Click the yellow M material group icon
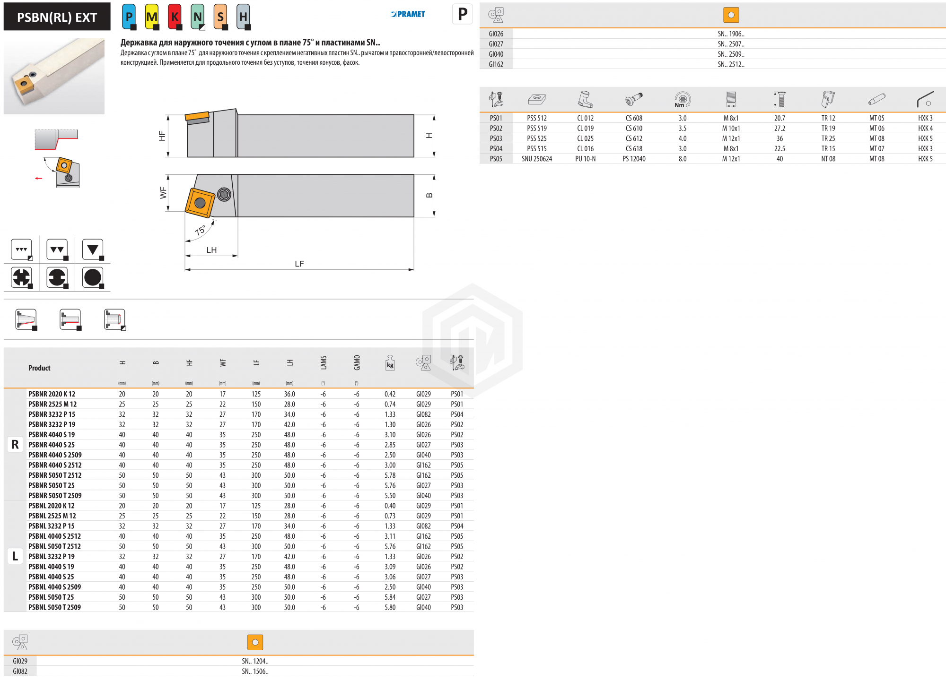The image size is (946, 680). coord(151,17)
